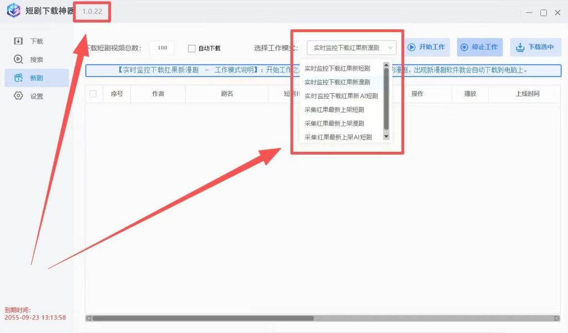Open the 设置 sidebar page
The width and height of the screenshot is (568, 333).
[x=37, y=96]
